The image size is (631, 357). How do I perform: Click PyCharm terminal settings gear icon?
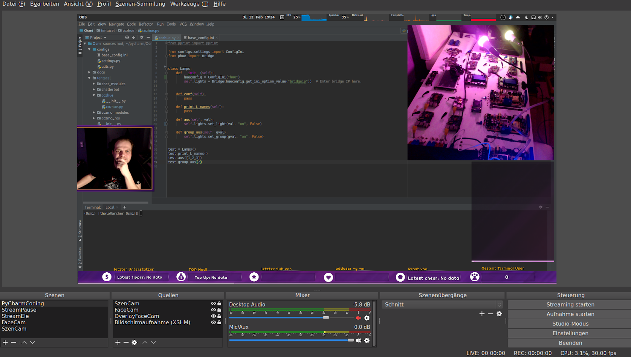(x=541, y=207)
